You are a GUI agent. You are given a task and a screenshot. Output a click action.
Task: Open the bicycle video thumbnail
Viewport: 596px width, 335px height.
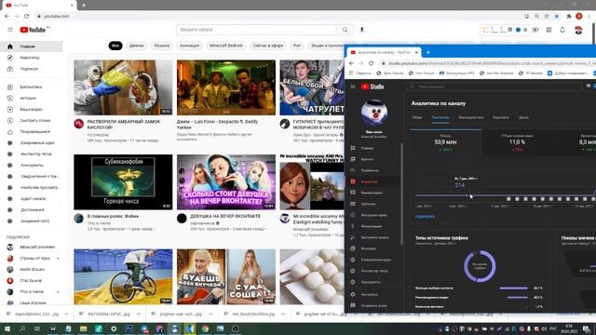pos(123,276)
